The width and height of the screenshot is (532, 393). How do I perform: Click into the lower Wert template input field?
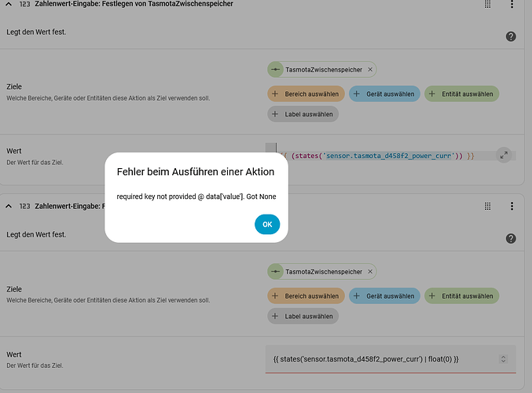[x=377, y=358]
